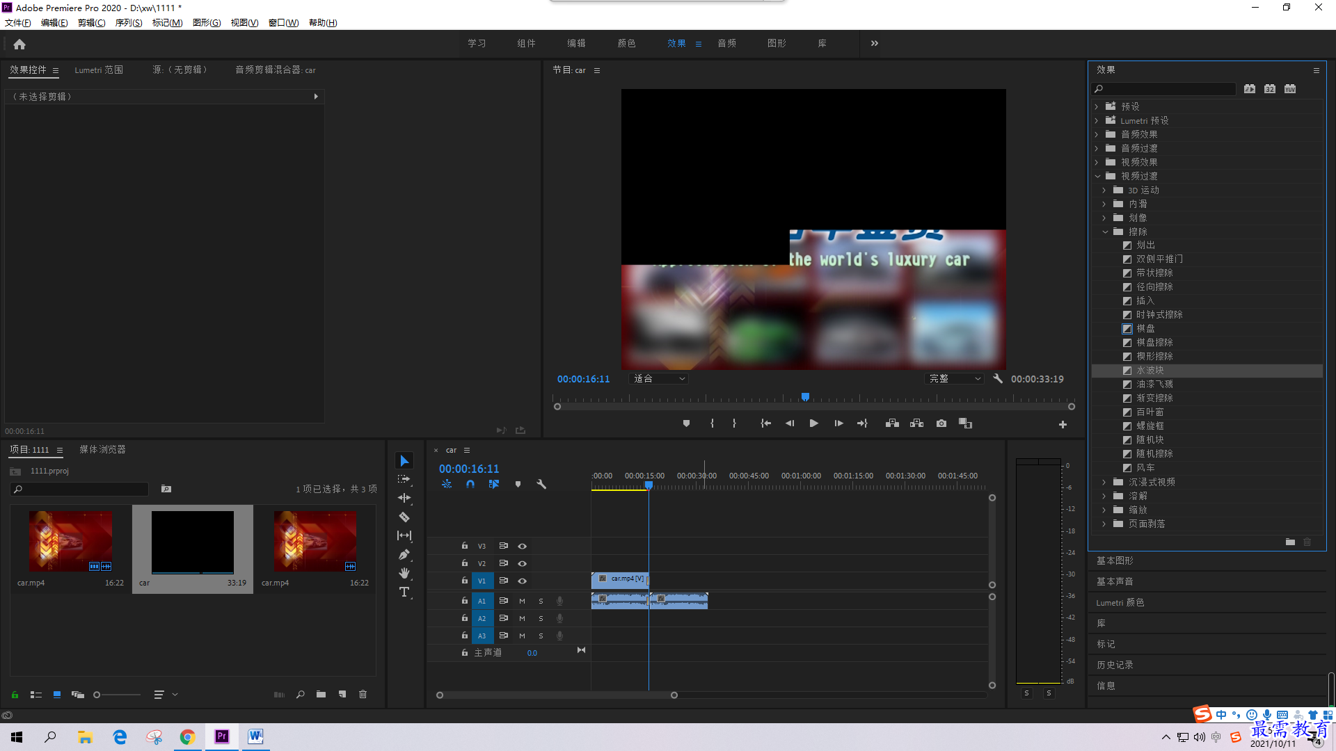Screen dimensions: 1336x751
Task: Open the 媒体浏览器 tab
Action: [102, 450]
